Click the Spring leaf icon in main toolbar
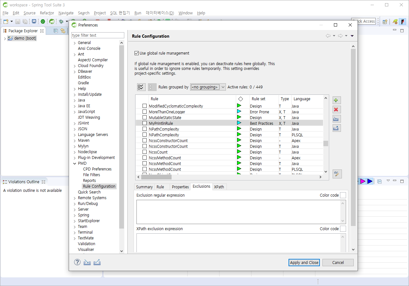 click(x=51, y=21)
